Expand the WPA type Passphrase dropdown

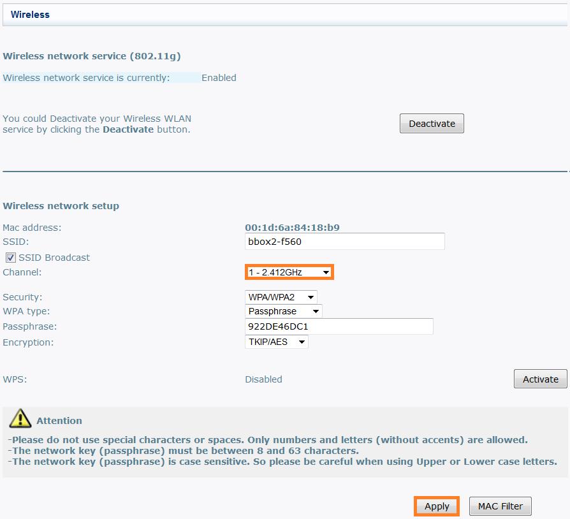[x=284, y=311]
